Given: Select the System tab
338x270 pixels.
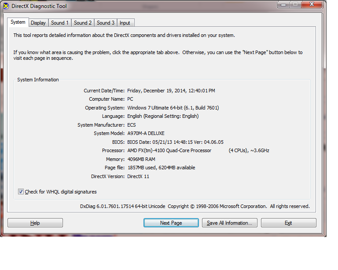Looking at the screenshot, I should [x=18, y=22].
